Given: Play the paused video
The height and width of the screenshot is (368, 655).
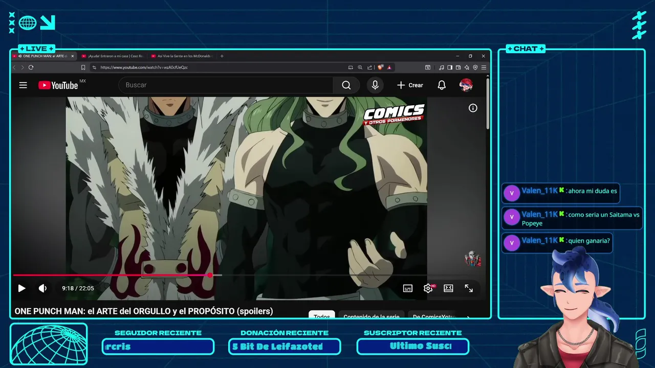Looking at the screenshot, I should [21, 288].
